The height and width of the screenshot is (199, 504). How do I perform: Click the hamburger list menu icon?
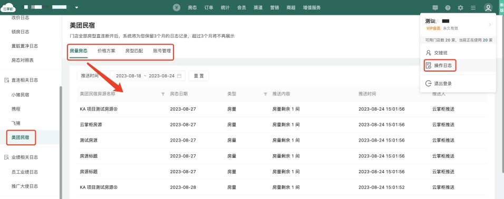[473, 8]
